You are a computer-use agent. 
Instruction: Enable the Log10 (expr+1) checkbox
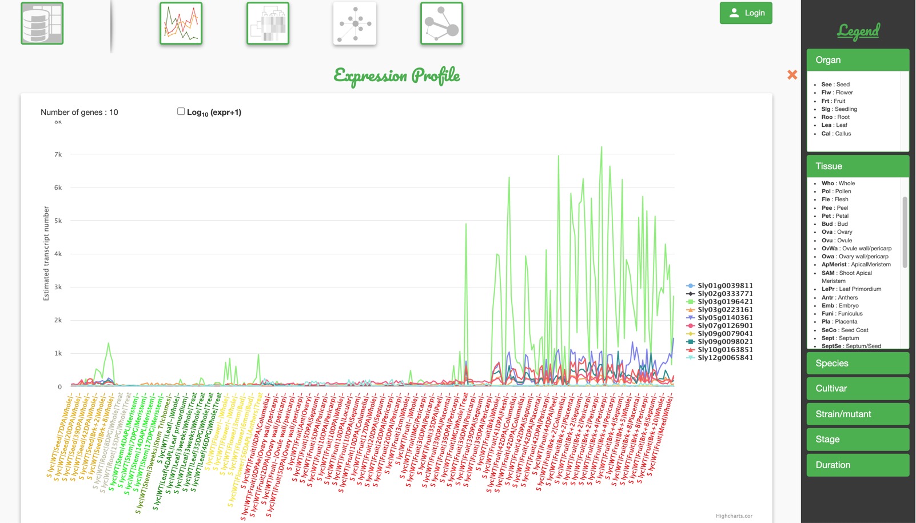(x=181, y=111)
